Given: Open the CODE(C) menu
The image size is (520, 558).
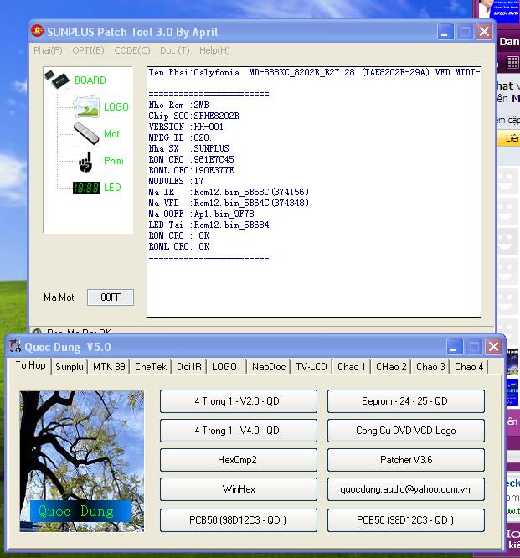Looking at the screenshot, I should click(131, 50).
